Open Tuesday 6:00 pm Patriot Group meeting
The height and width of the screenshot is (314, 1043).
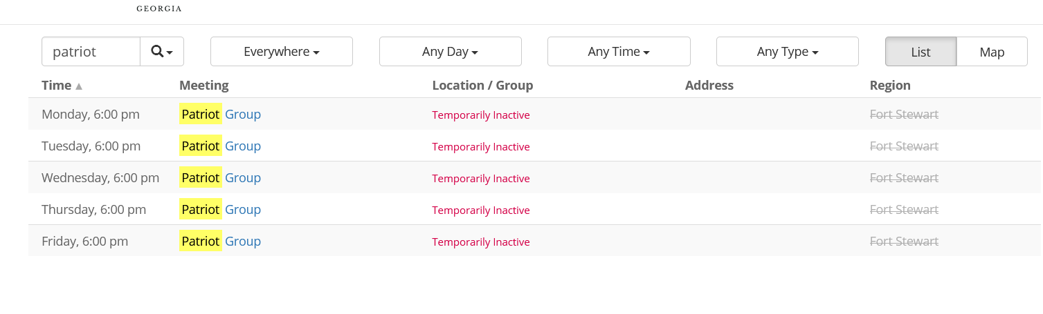click(220, 146)
